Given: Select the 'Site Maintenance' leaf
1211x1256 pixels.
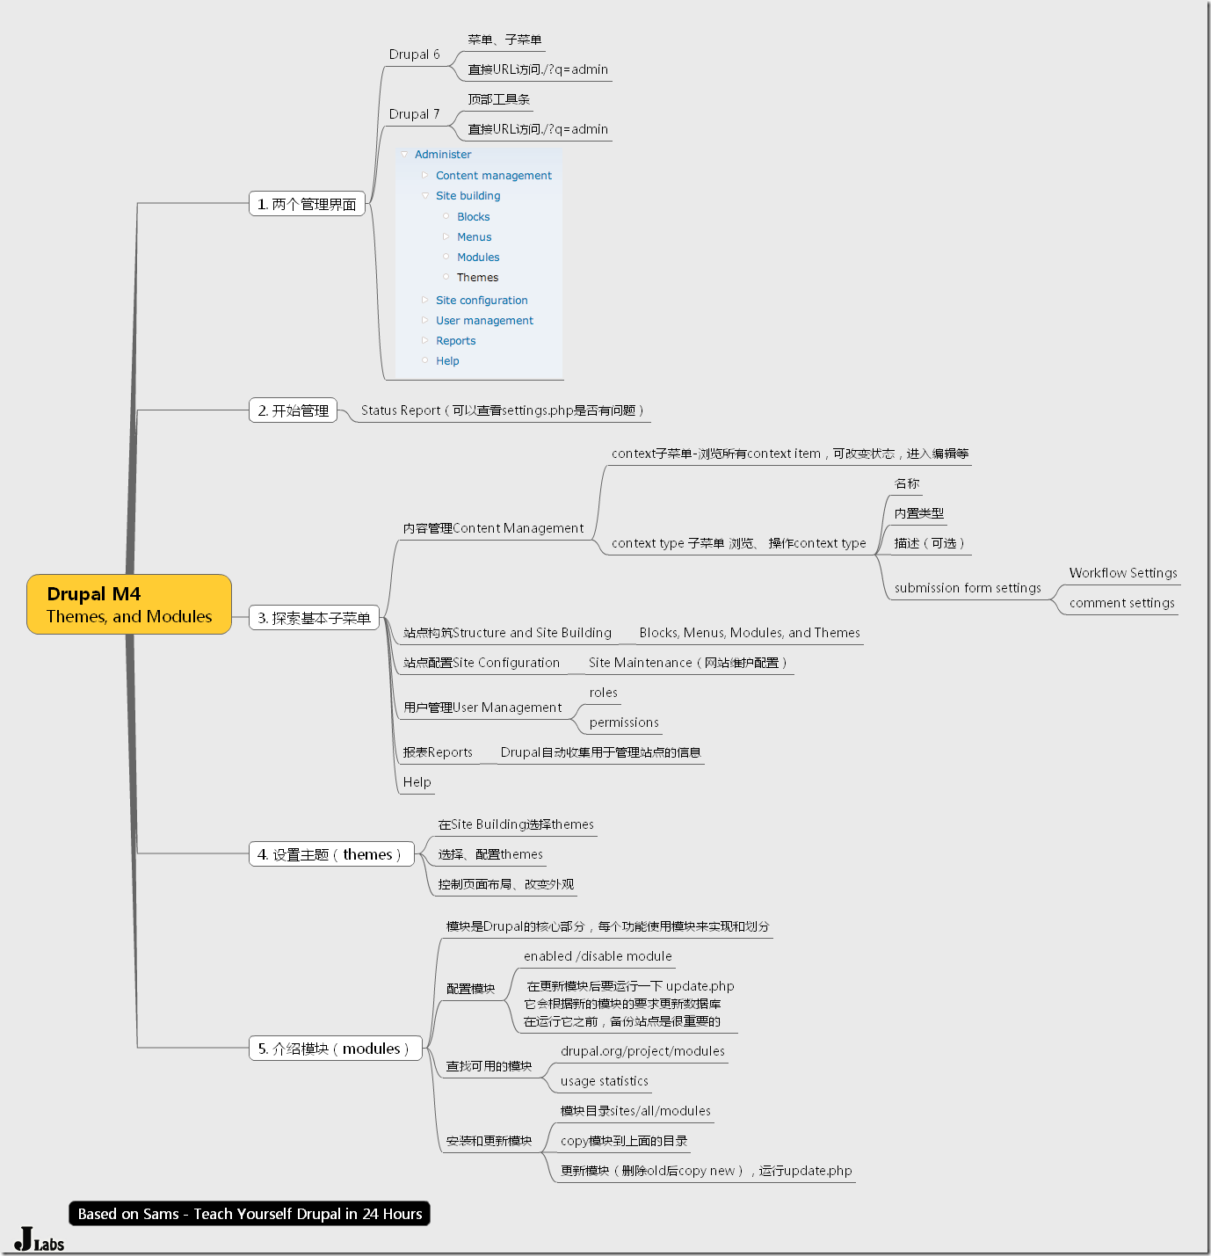Looking at the screenshot, I should (688, 663).
